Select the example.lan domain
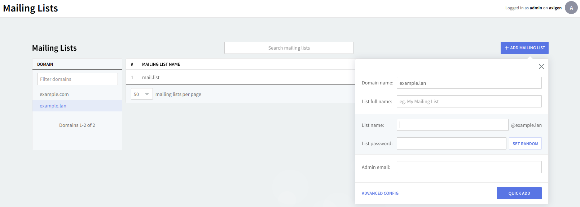580x207 pixels. pyautogui.click(x=53, y=106)
